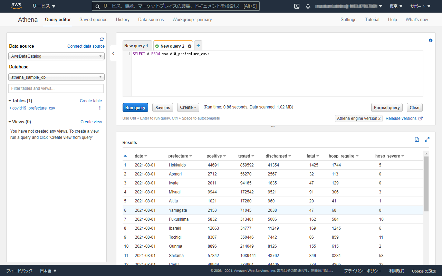Clear the query editor
The image size is (442, 276).
point(415,107)
